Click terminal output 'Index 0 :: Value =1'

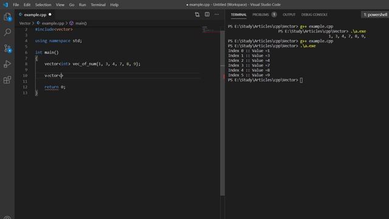click(x=249, y=50)
